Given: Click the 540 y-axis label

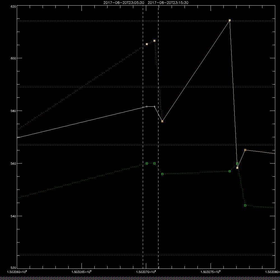Looking at the screenshot, I should [13, 216].
